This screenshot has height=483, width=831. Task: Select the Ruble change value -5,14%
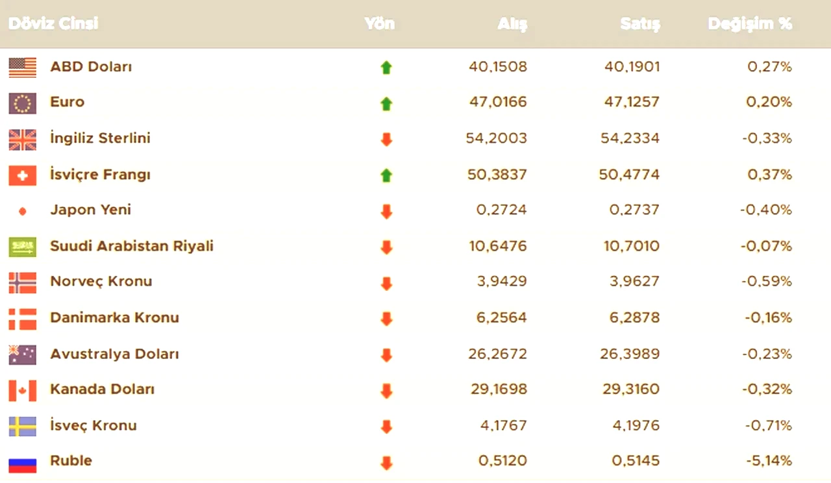769,461
